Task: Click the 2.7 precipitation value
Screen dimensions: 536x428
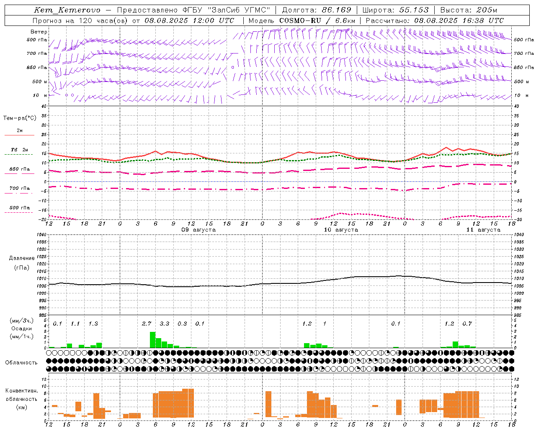Action: (147, 324)
